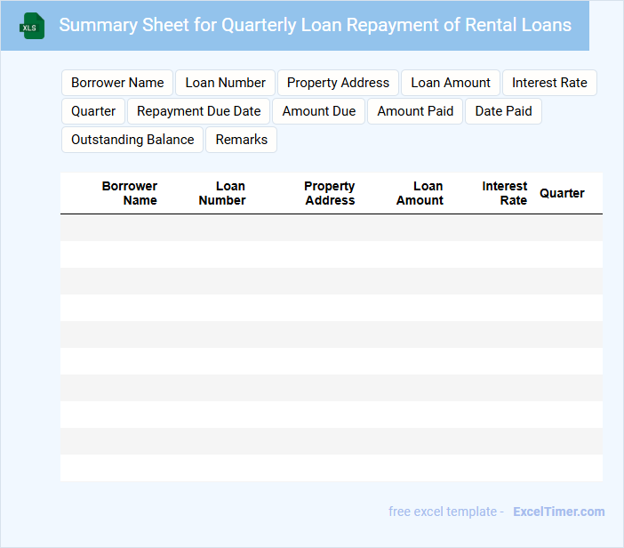Image resolution: width=624 pixels, height=548 pixels.
Task: Click the Summary Sheet page title
Action: coord(316,25)
